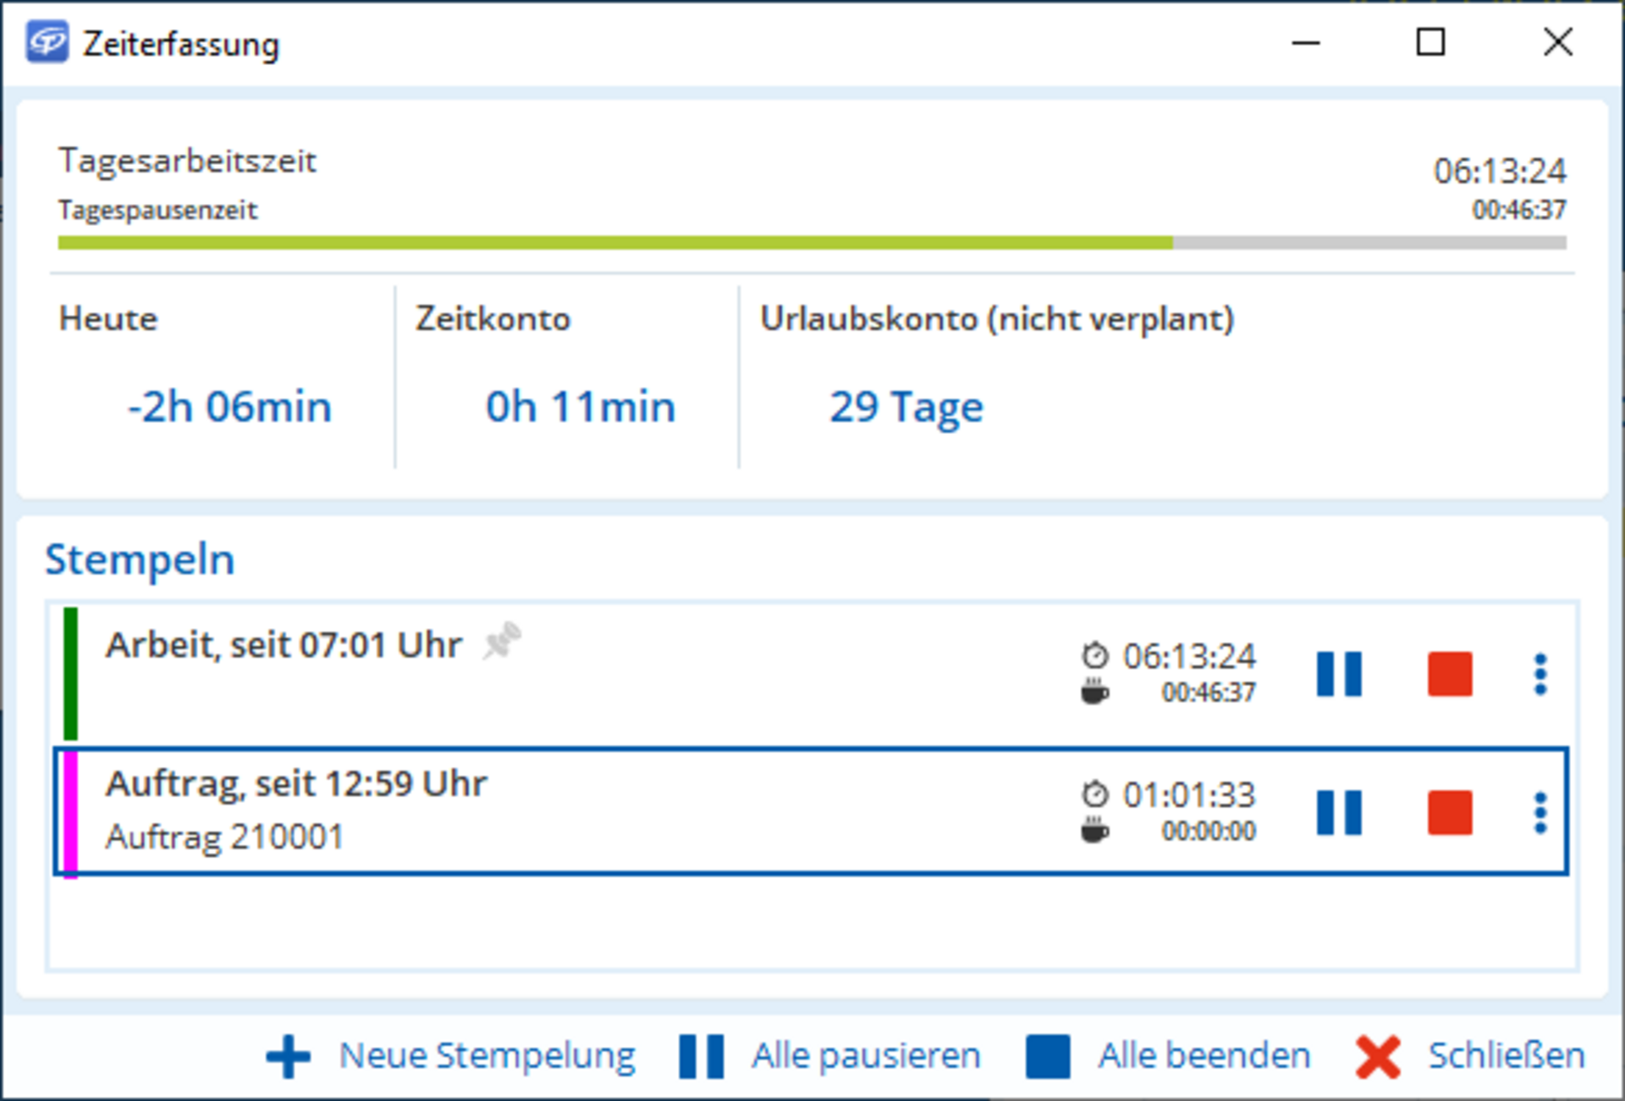Click the stopwatch icon in Arbeit row
Image resolution: width=1625 pixels, height=1101 pixels.
1095,655
